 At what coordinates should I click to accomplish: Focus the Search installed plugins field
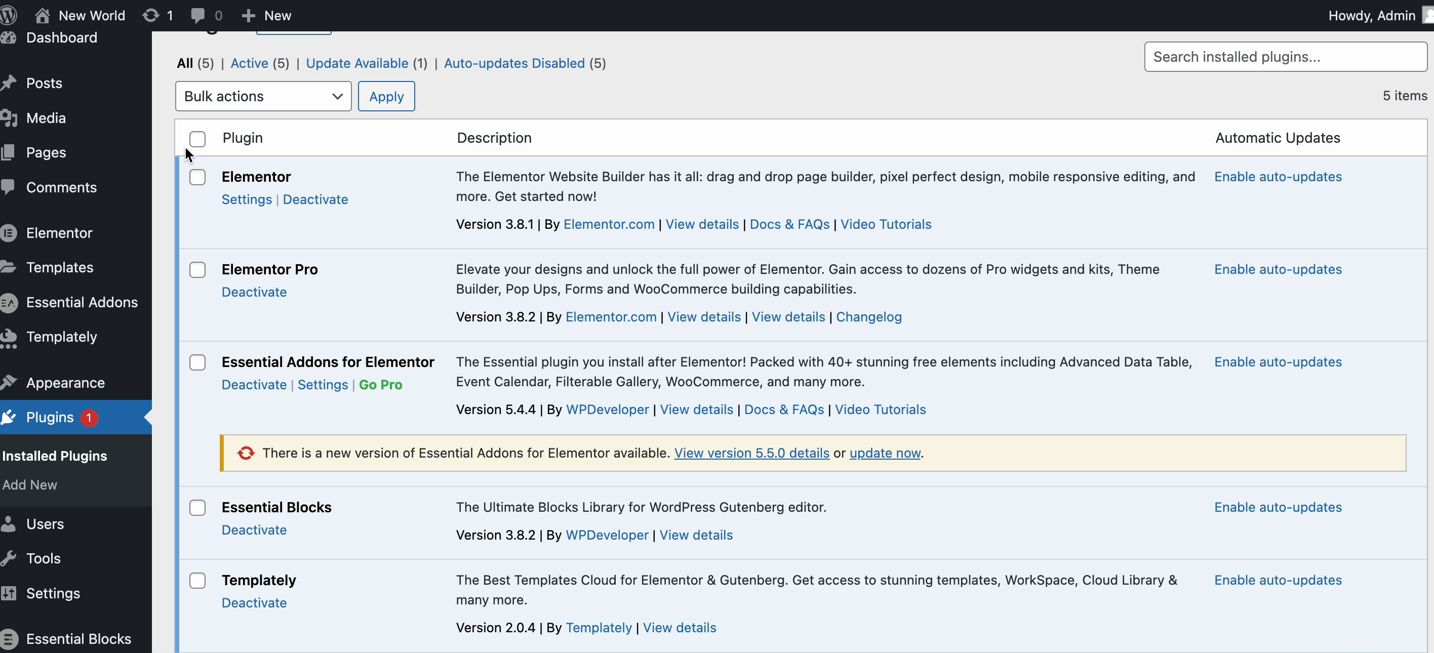tap(1285, 57)
